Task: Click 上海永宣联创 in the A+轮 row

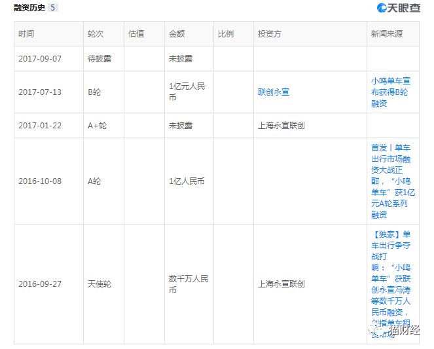Action: 281,125
